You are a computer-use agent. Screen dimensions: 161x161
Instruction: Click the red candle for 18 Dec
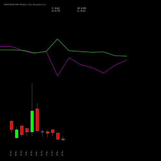coord(53,131)
